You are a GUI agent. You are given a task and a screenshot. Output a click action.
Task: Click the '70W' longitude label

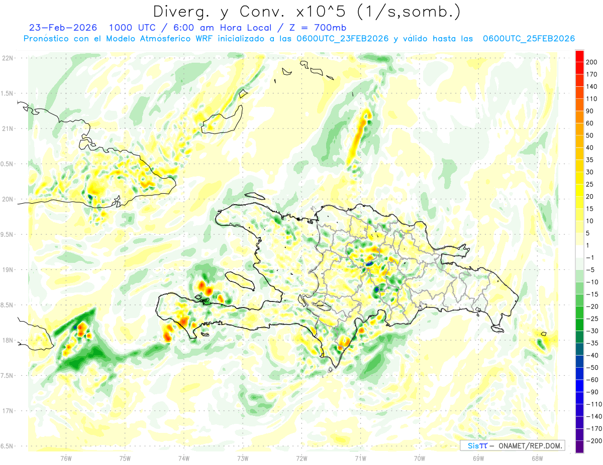(x=420, y=458)
